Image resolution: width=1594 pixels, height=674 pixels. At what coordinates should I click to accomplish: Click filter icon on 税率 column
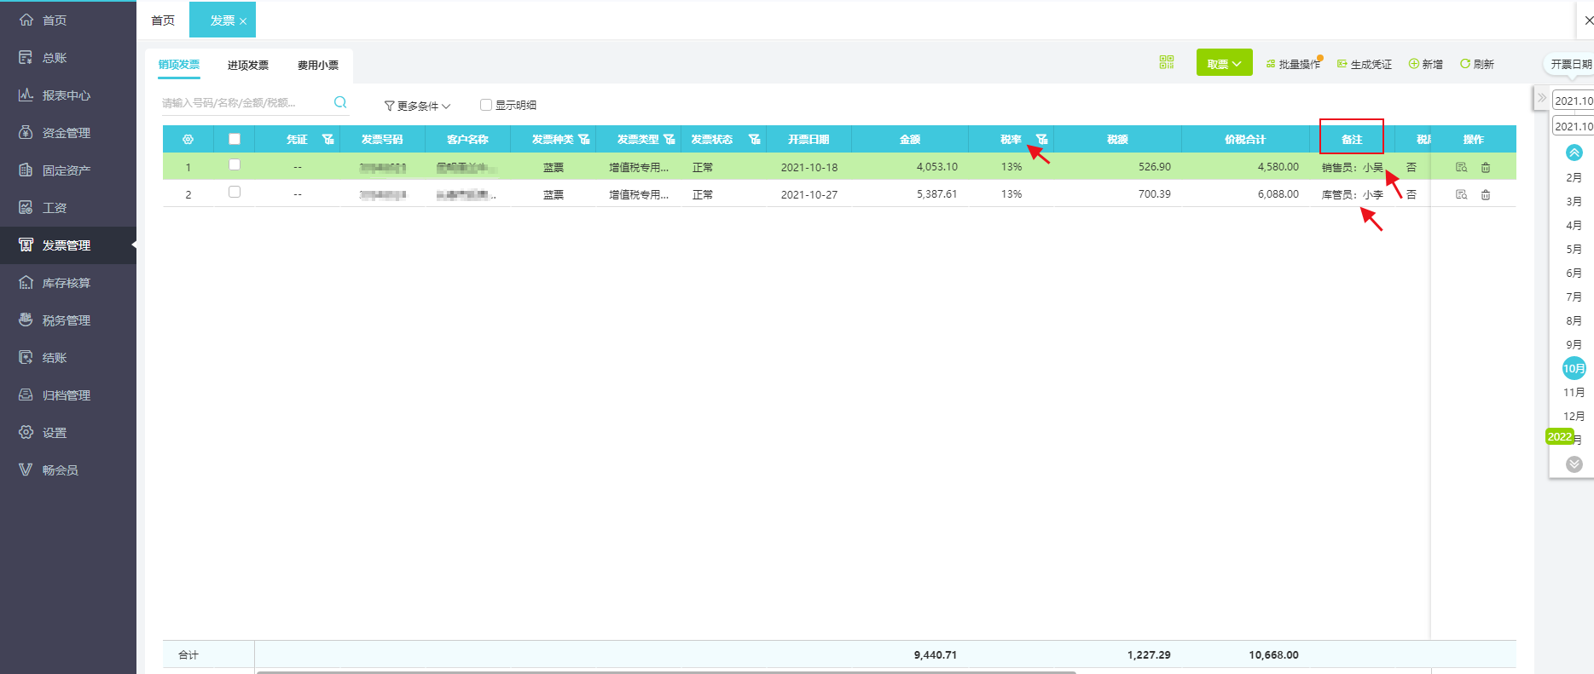click(x=1041, y=139)
